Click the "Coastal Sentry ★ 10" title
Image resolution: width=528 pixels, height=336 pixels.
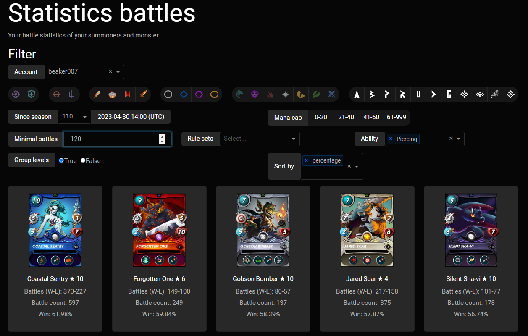[x=55, y=279]
